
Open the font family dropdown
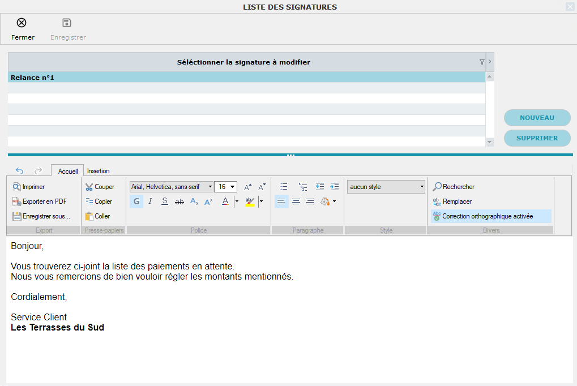click(x=210, y=187)
